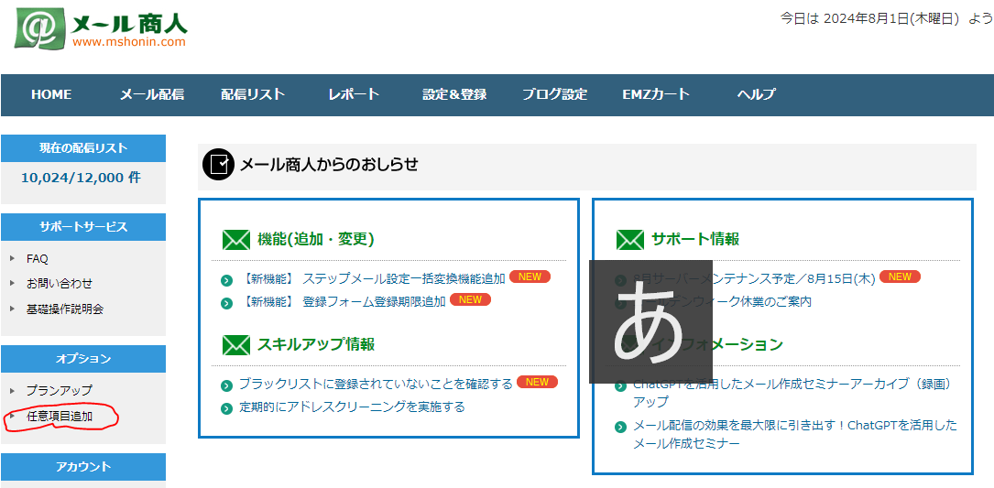
Task: Click the サポート情報 heading
Action: click(695, 239)
